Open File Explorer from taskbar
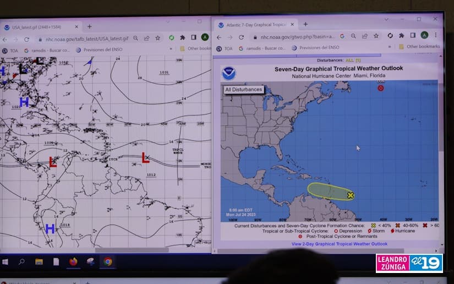454x284 pixels. click(x=39, y=262)
